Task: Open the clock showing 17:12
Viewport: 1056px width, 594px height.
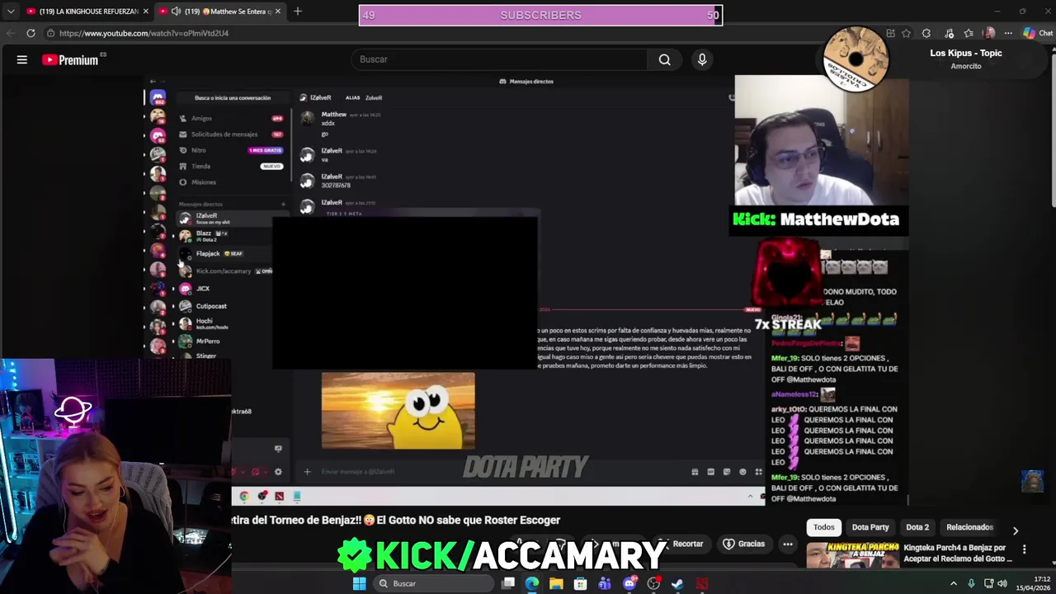Action: pos(1034,583)
